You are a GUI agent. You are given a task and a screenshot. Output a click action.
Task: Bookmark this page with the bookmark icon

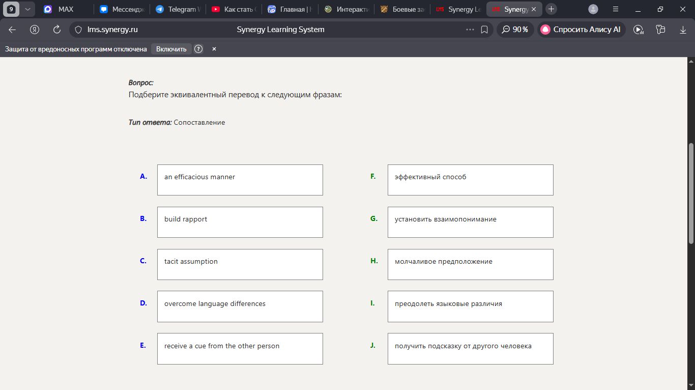coord(484,30)
